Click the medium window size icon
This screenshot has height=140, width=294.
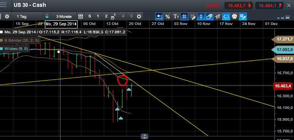coord(282,18)
